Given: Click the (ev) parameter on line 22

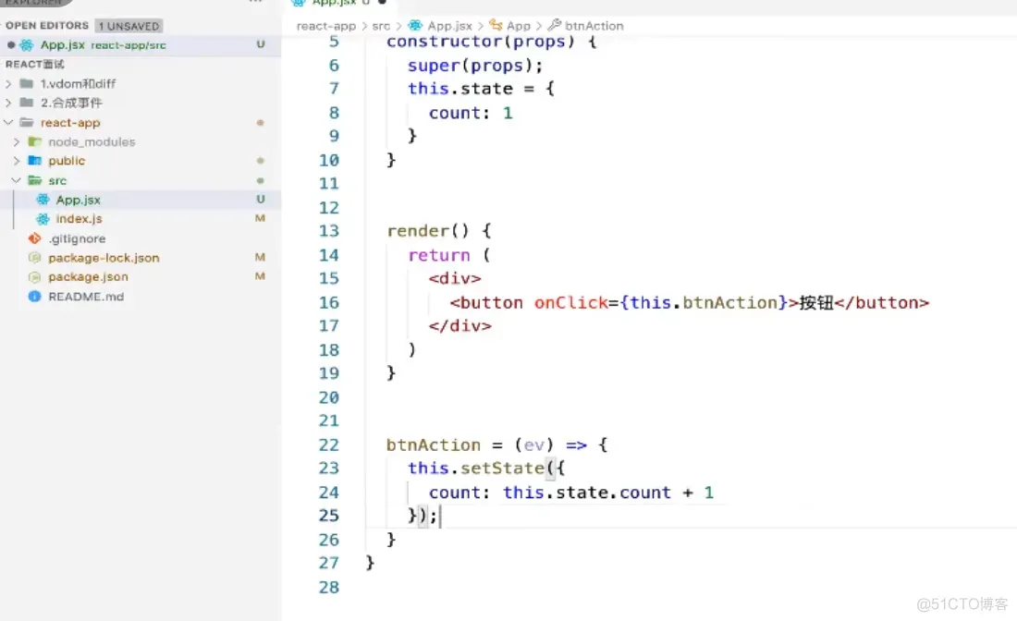Looking at the screenshot, I should click(x=534, y=445).
